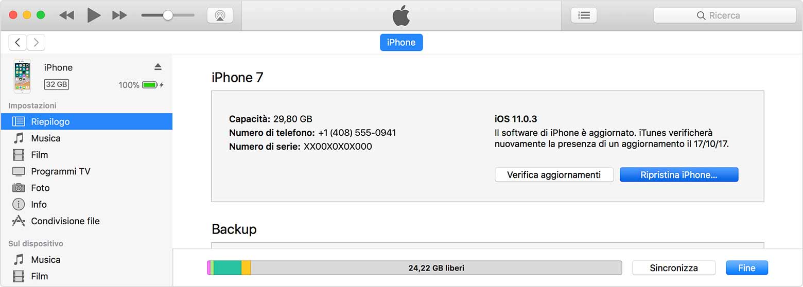Click the iPhone 7 heading
803x287 pixels.
(x=237, y=78)
